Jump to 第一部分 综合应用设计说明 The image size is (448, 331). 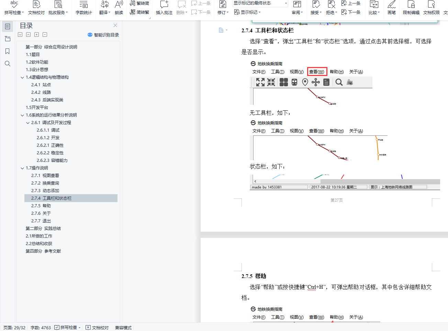(x=52, y=47)
